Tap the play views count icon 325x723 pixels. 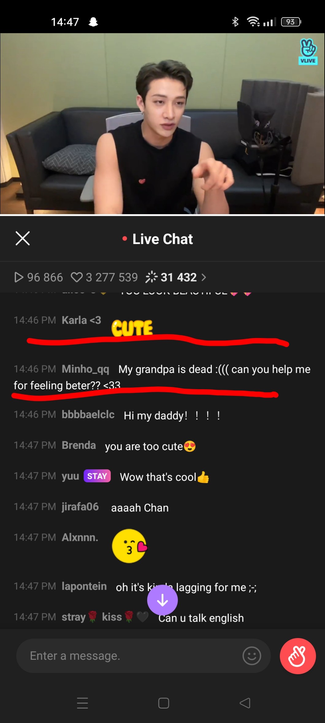[19, 277]
